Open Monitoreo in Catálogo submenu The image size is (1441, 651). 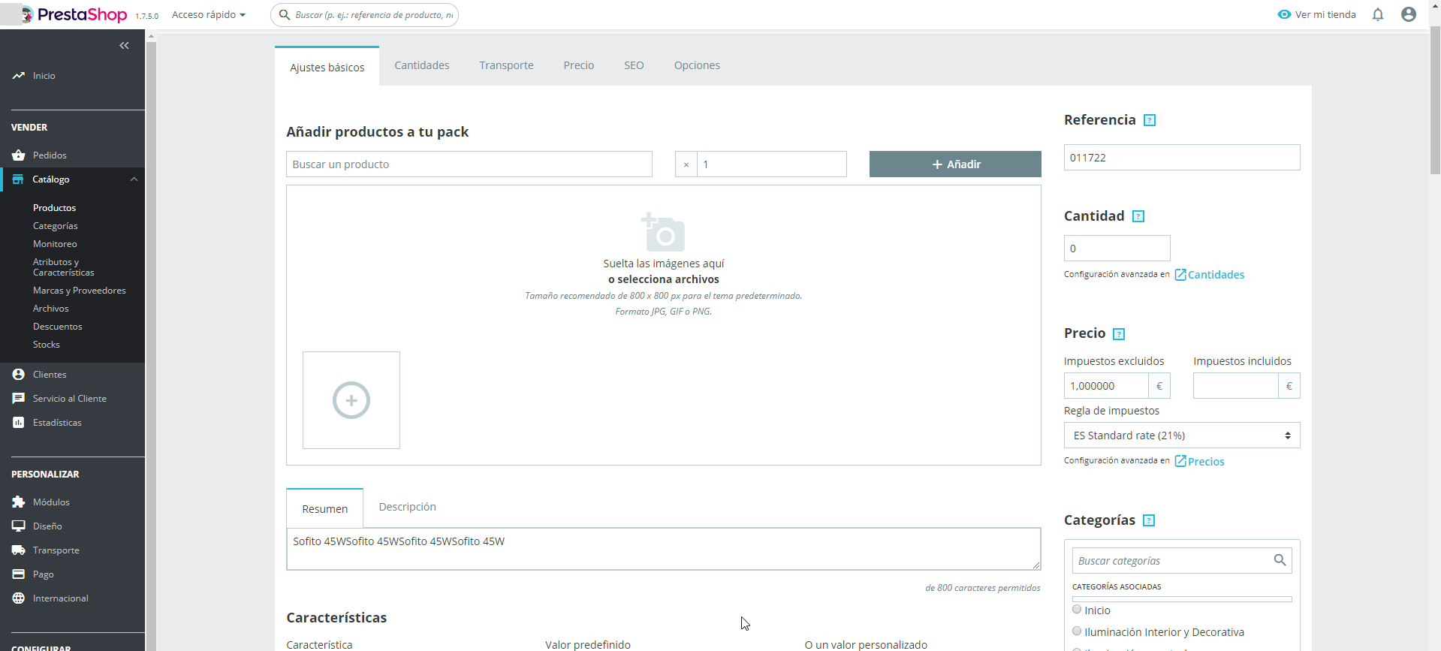point(55,244)
